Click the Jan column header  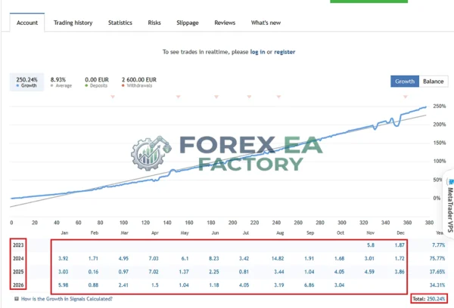click(64, 233)
